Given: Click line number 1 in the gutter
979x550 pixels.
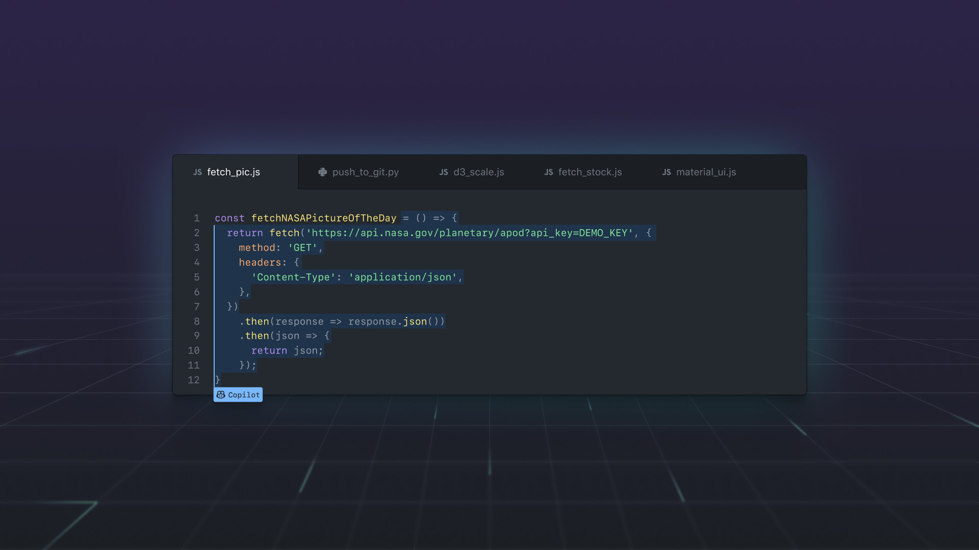Looking at the screenshot, I should coord(197,218).
